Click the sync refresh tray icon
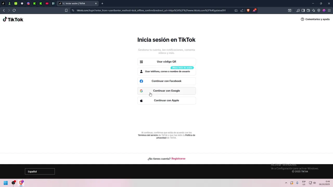The image size is (333, 187). click(292, 183)
